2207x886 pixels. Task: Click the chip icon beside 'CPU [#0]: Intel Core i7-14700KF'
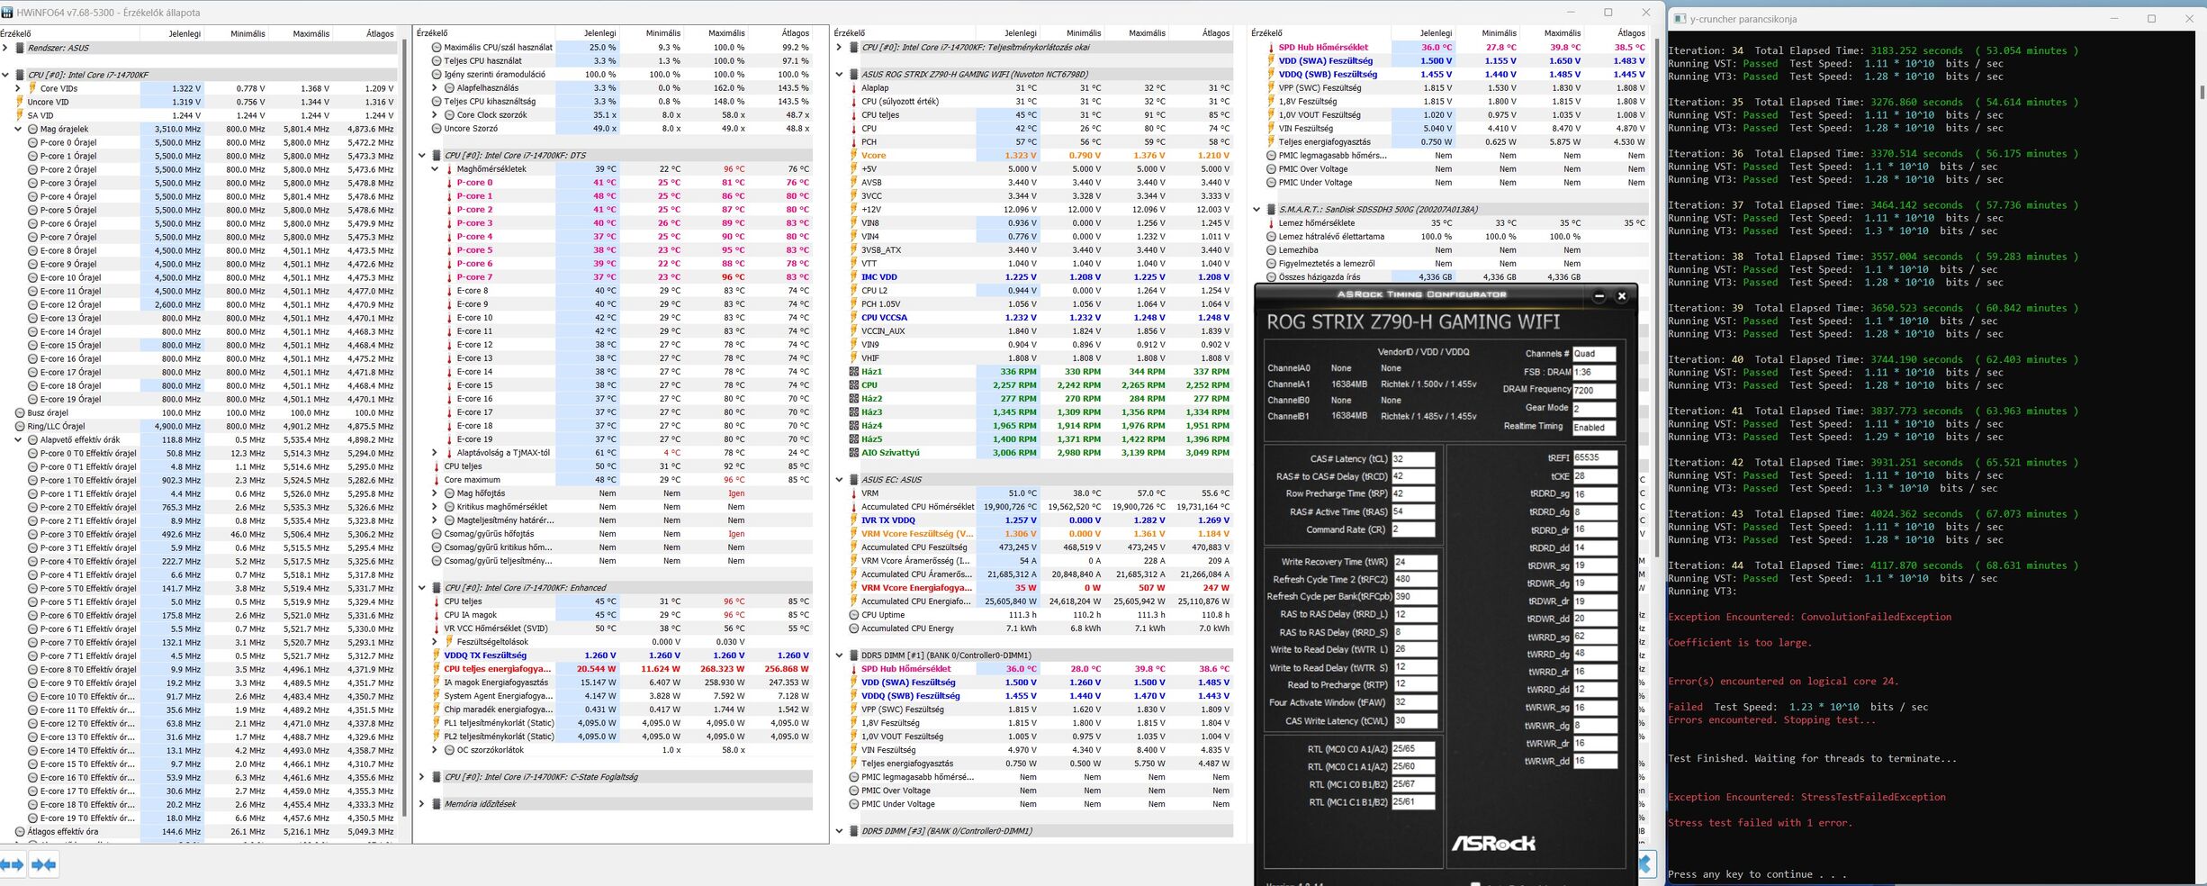point(21,75)
